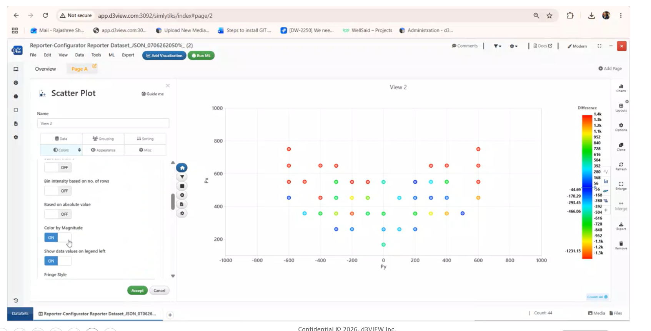The height and width of the screenshot is (331, 651).
Task: Open the Charts panel icon
Action: [621, 88]
